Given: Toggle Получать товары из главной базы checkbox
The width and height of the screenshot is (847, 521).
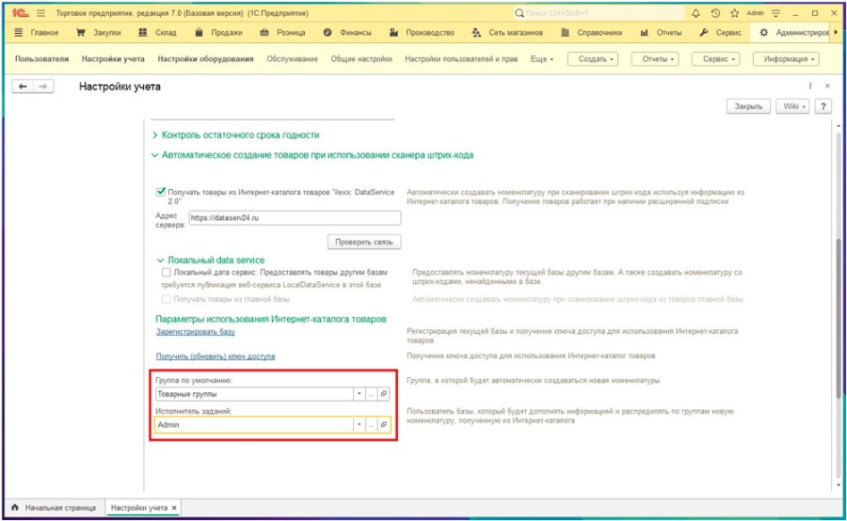Looking at the screenshot, I should click(166, 298).
